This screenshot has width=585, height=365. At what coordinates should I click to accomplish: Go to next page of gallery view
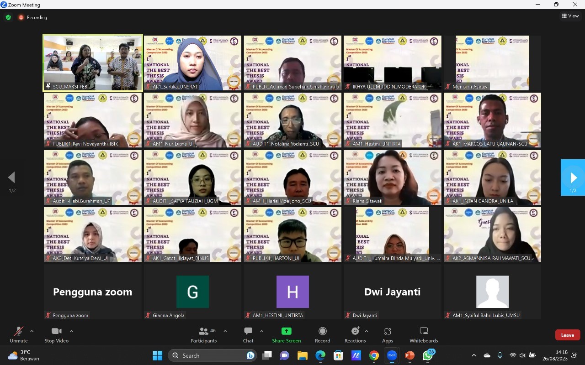573,177
